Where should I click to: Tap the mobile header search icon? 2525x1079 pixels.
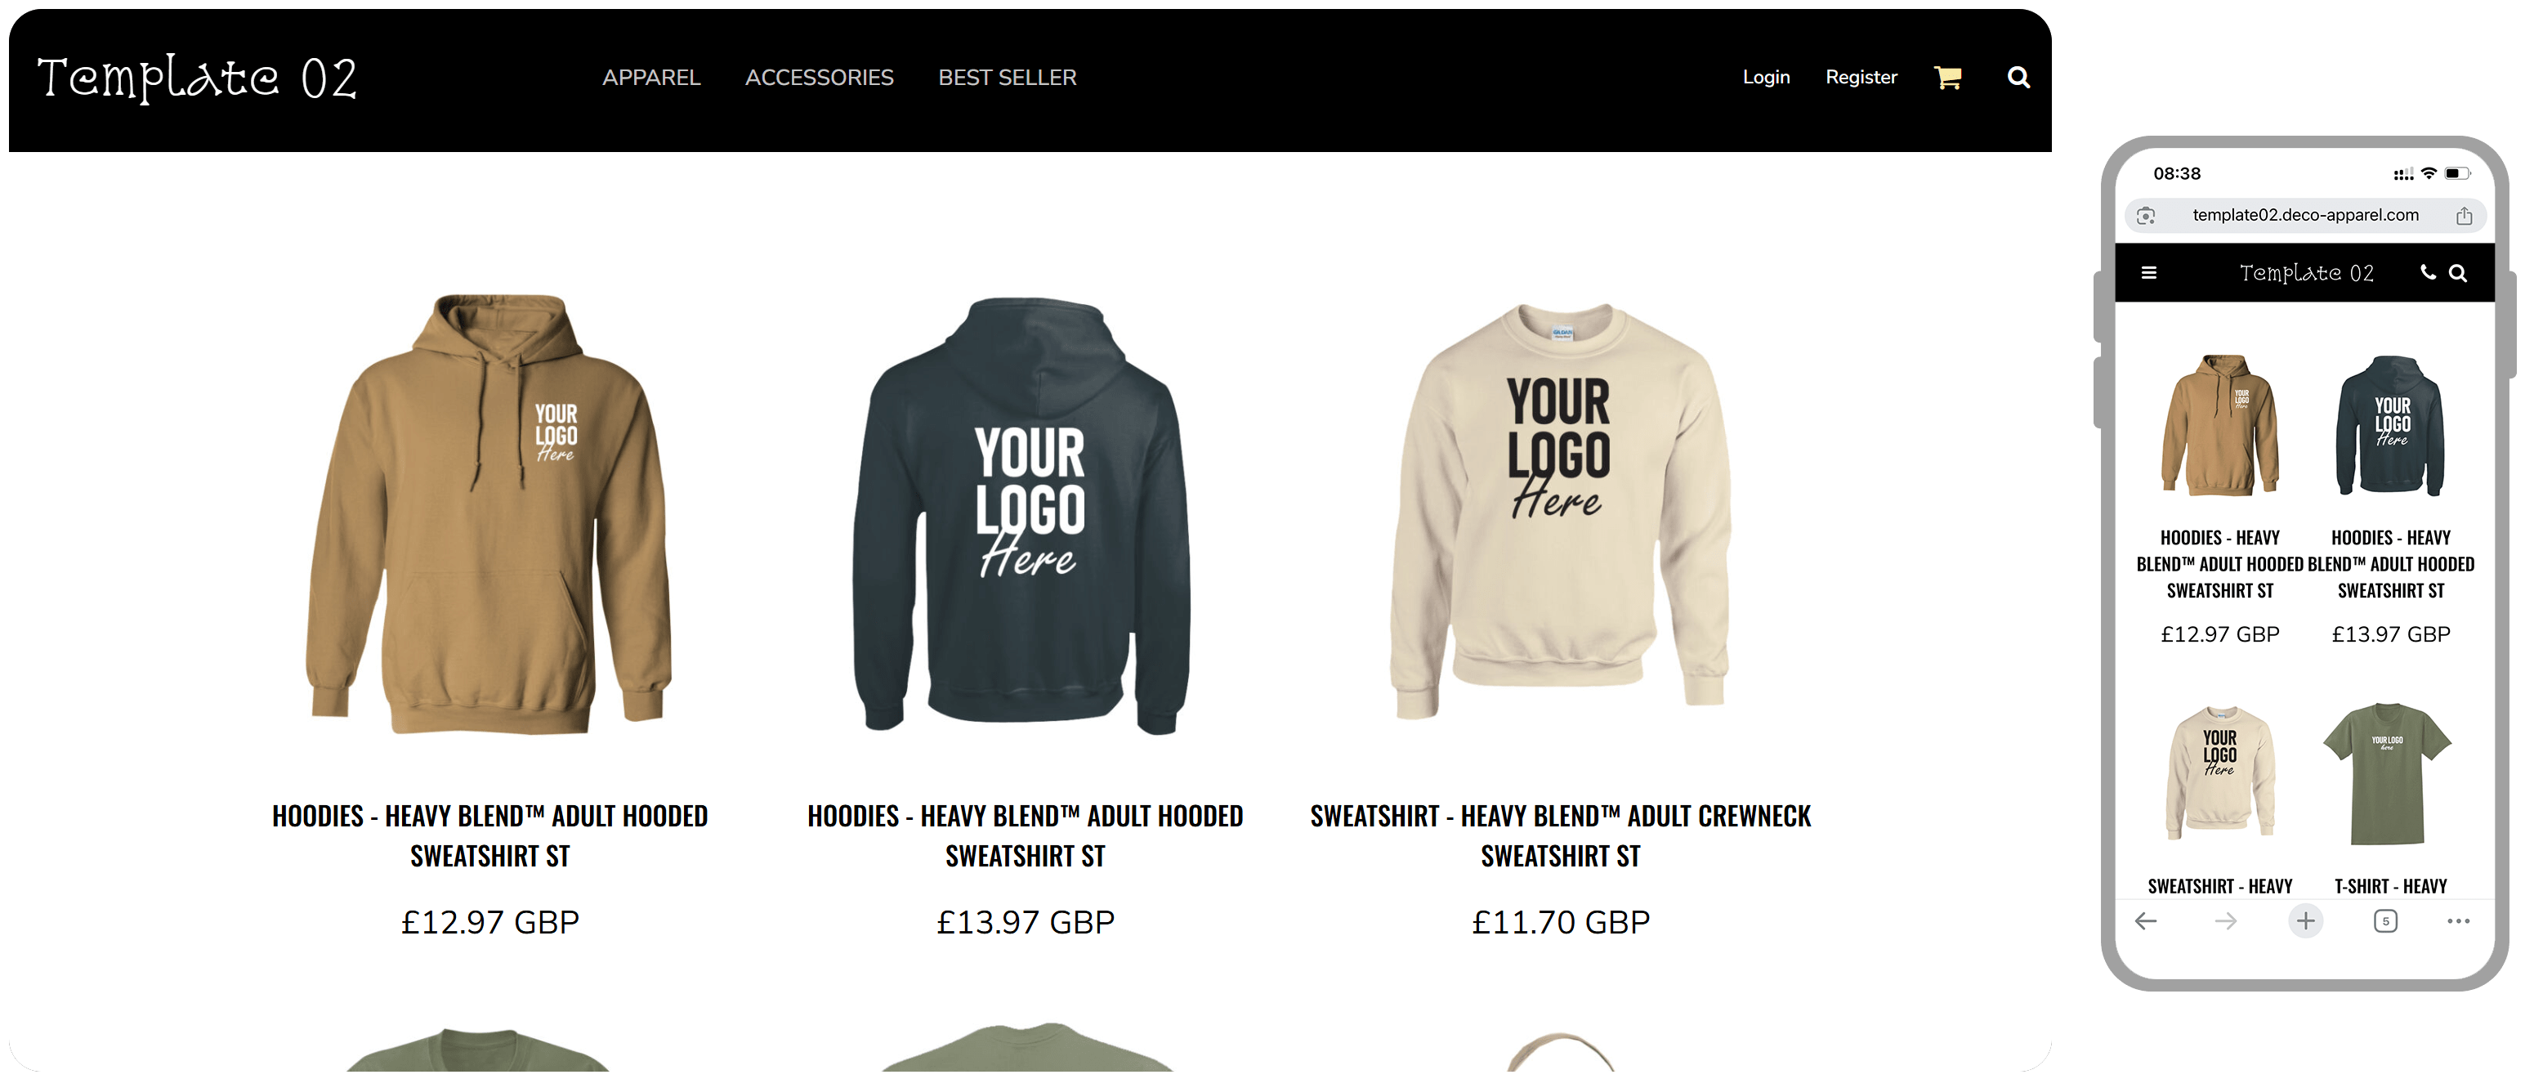pyautogui.click(x=2457, y=273)
